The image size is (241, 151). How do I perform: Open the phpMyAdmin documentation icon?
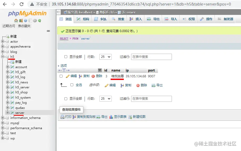coord(25,21)
